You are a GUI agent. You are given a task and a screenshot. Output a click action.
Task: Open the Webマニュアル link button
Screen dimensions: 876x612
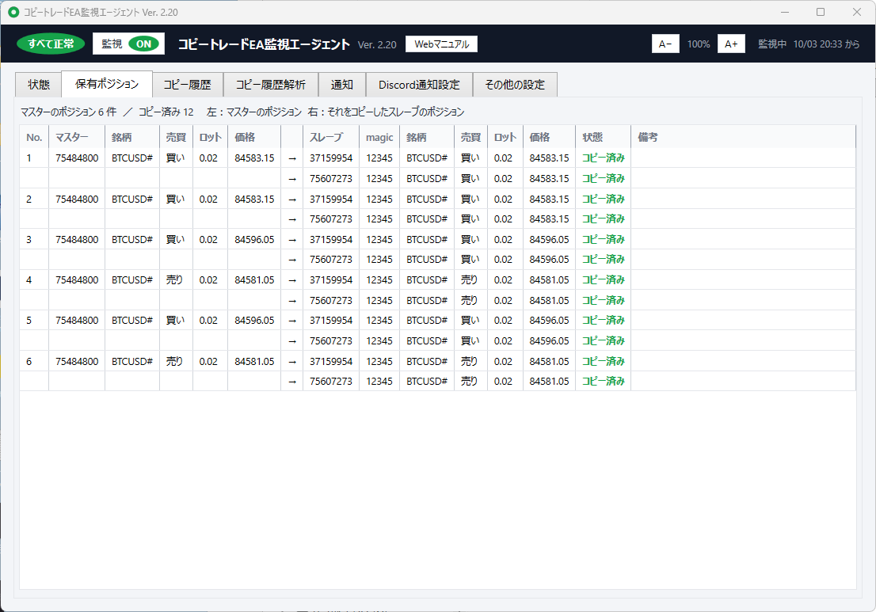(x=441, y=44)
